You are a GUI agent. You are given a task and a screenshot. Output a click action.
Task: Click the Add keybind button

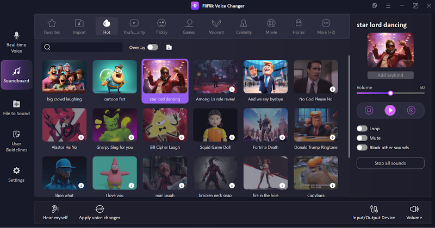390,75
